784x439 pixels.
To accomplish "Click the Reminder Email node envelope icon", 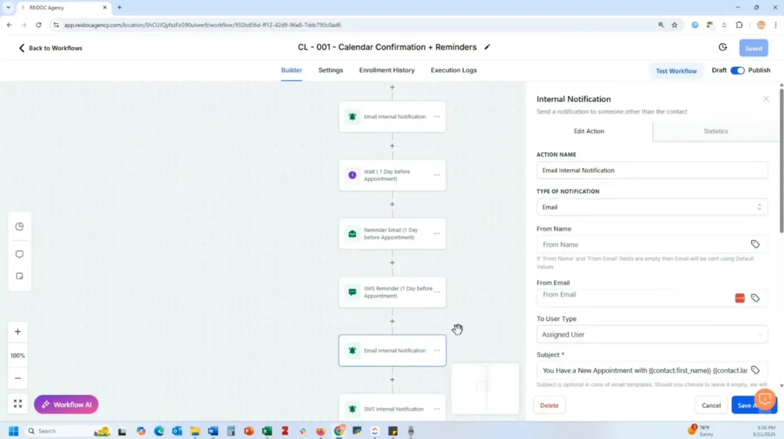I will tap(353, 234).
